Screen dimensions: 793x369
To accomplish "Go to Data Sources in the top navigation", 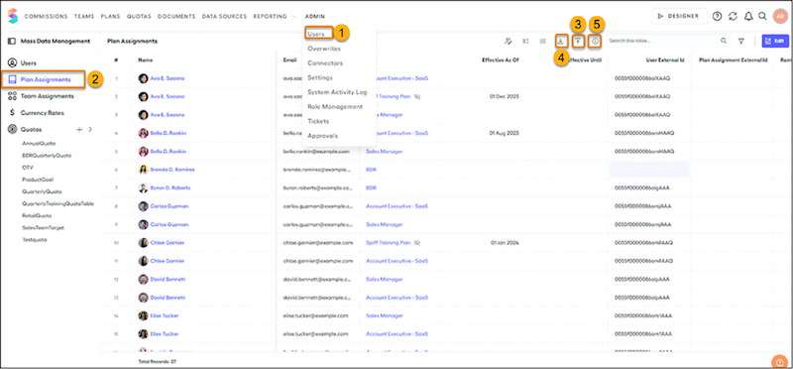I will (225, 16).
